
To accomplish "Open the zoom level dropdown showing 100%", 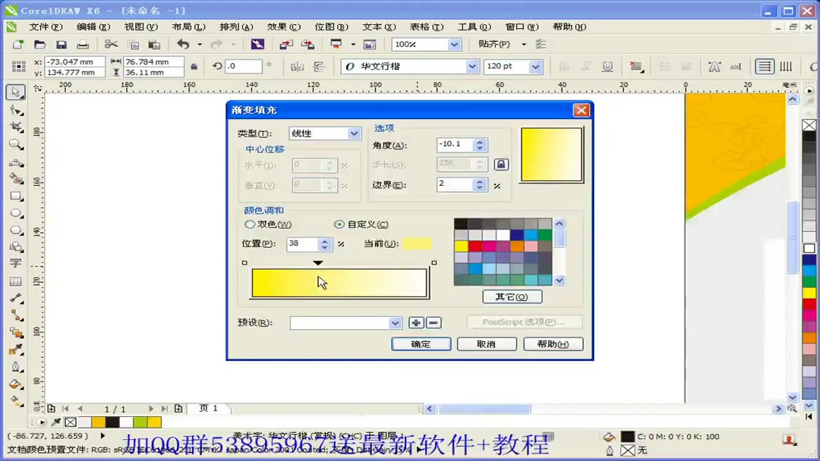I will click(x=453, y=44).
